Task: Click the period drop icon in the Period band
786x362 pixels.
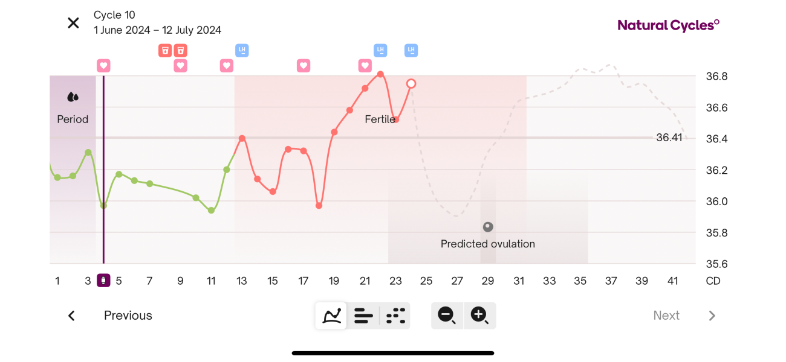Action: click(x=73, y=96)
